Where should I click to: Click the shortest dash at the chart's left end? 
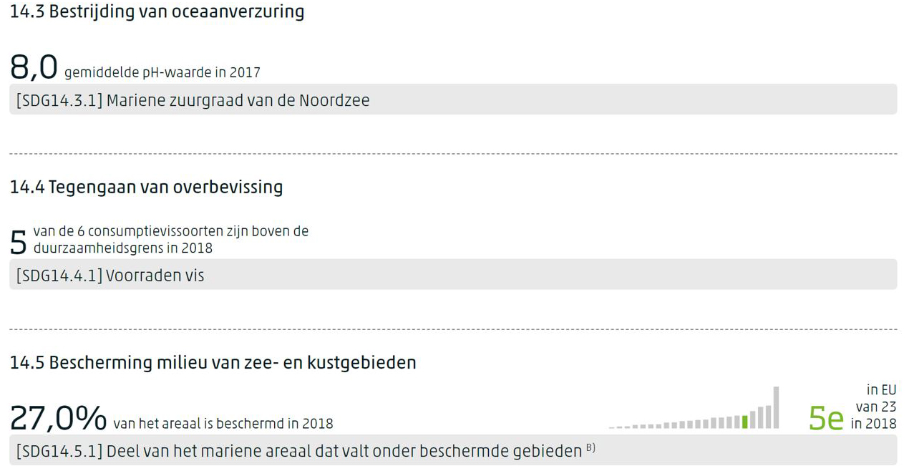(612, 427)
